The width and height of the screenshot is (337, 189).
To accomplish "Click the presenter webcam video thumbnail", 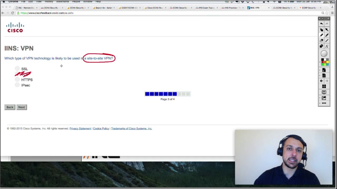I will click(x=284, y=157).
